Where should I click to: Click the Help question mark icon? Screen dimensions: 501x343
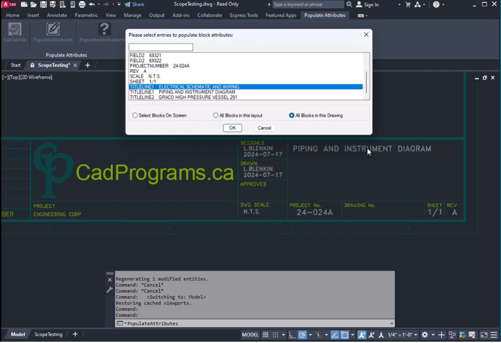[436, 4]
